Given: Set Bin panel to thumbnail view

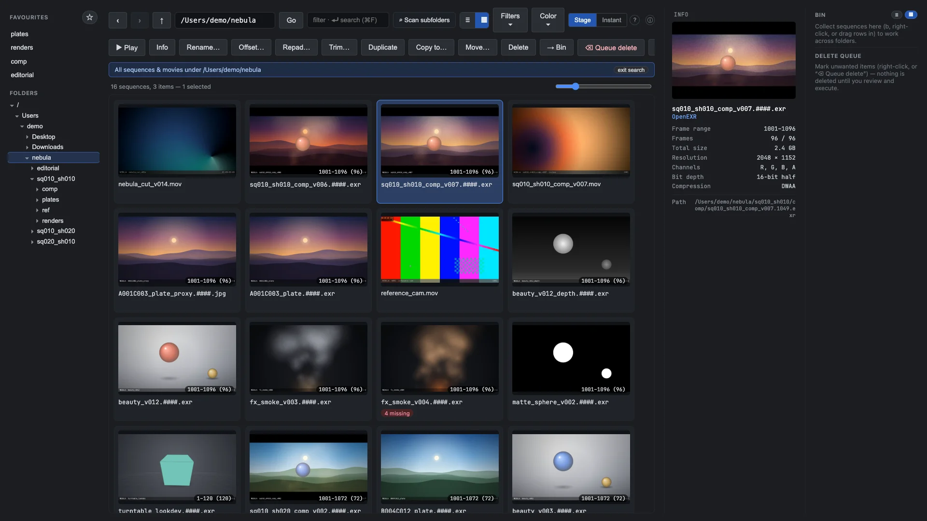Looking at the screenshot, I should (911, 15).
